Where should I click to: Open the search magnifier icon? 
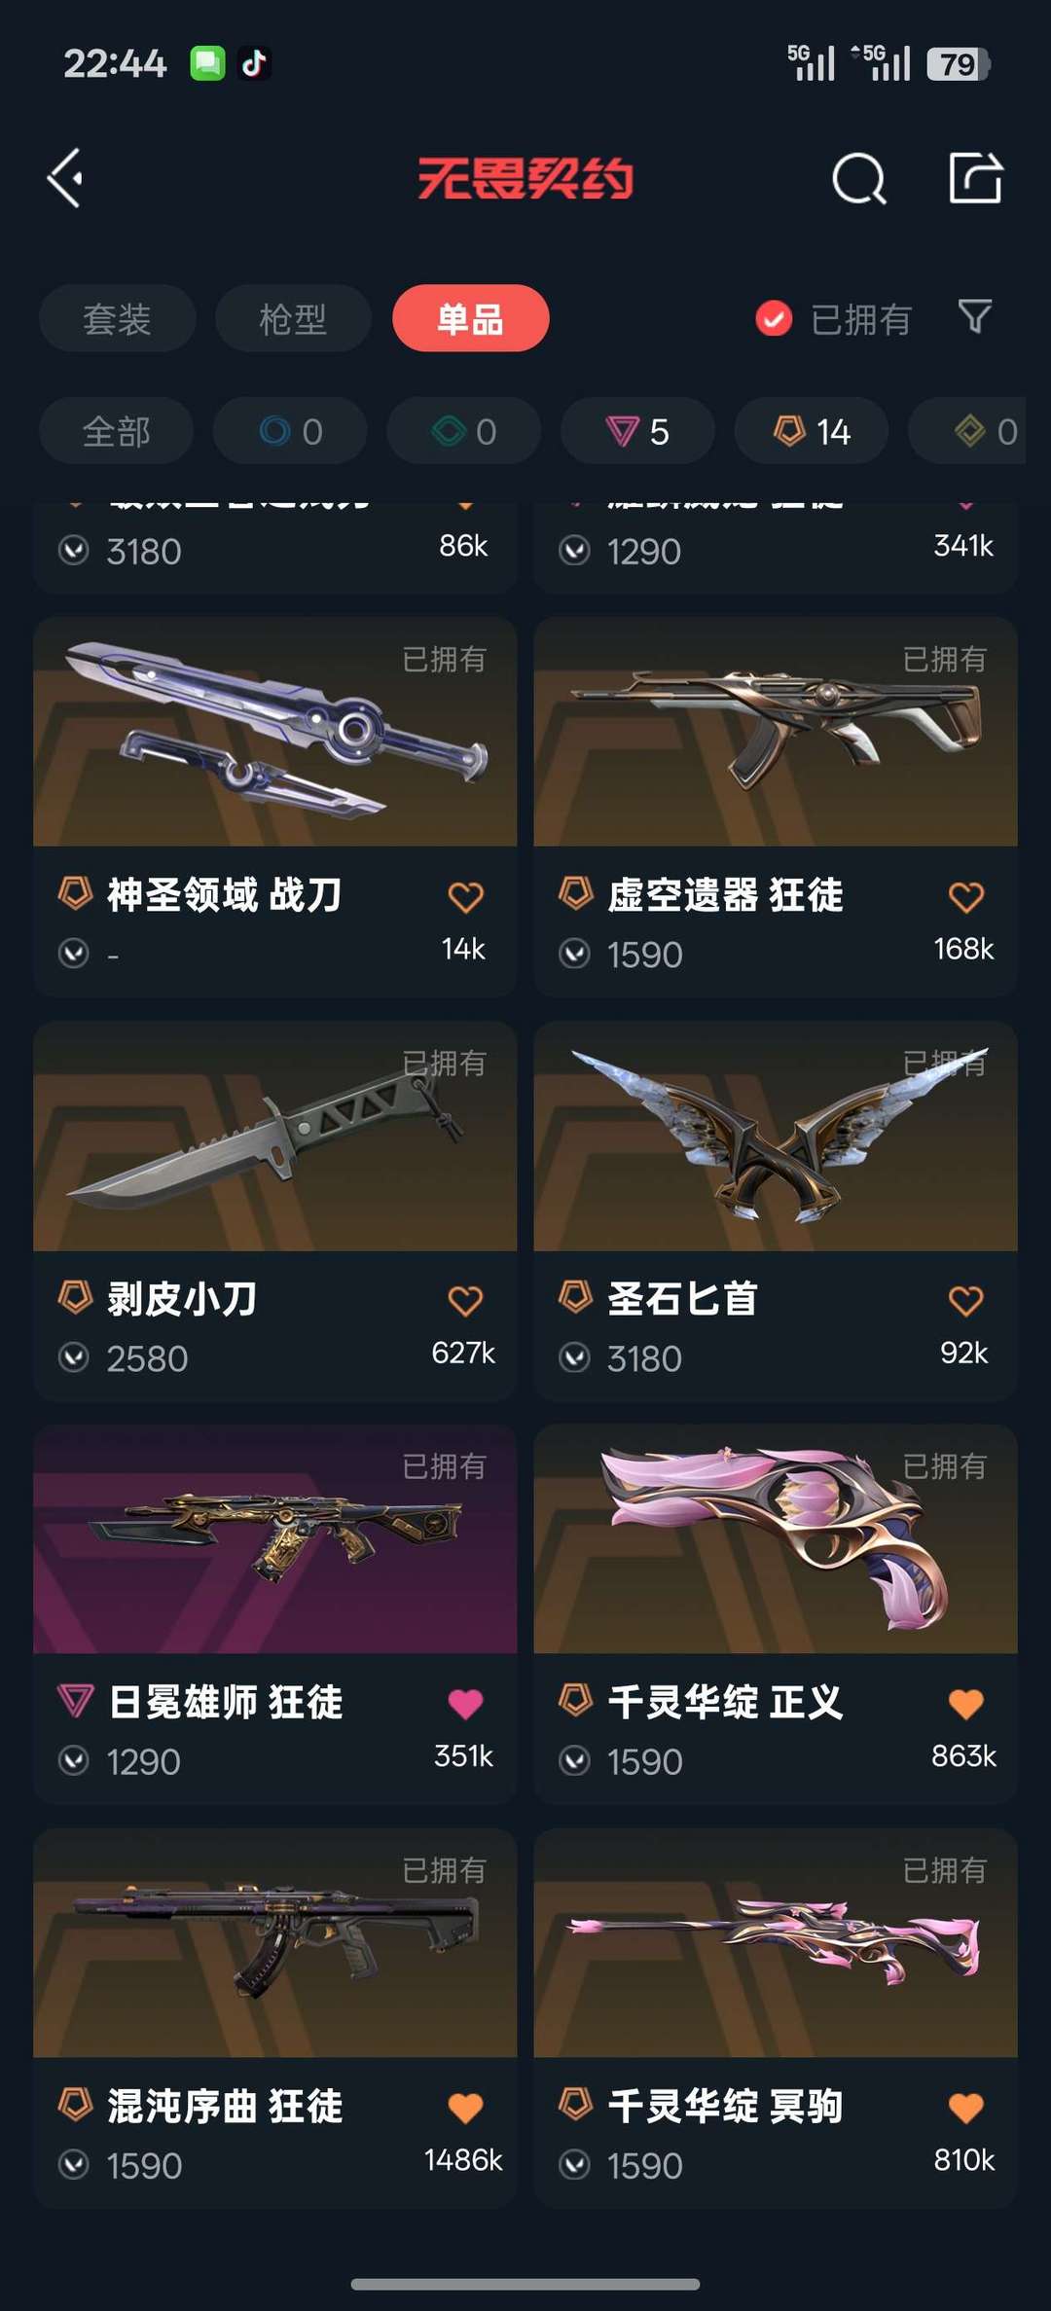859,178
